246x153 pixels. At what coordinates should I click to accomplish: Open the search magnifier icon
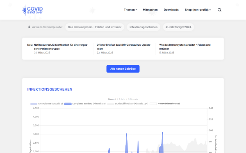pos(219,10)
